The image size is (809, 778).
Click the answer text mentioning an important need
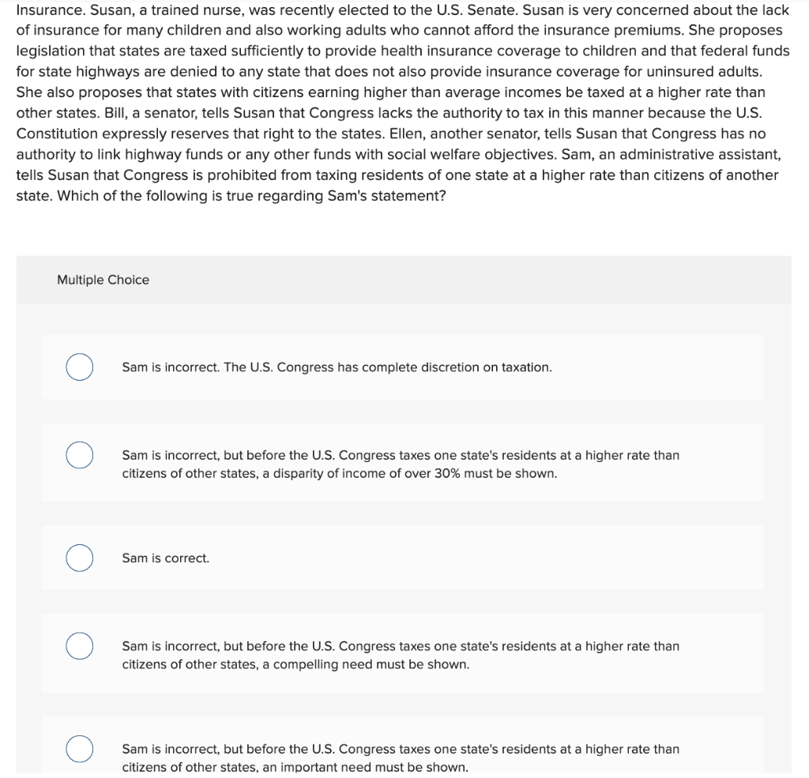pos(401,758)
